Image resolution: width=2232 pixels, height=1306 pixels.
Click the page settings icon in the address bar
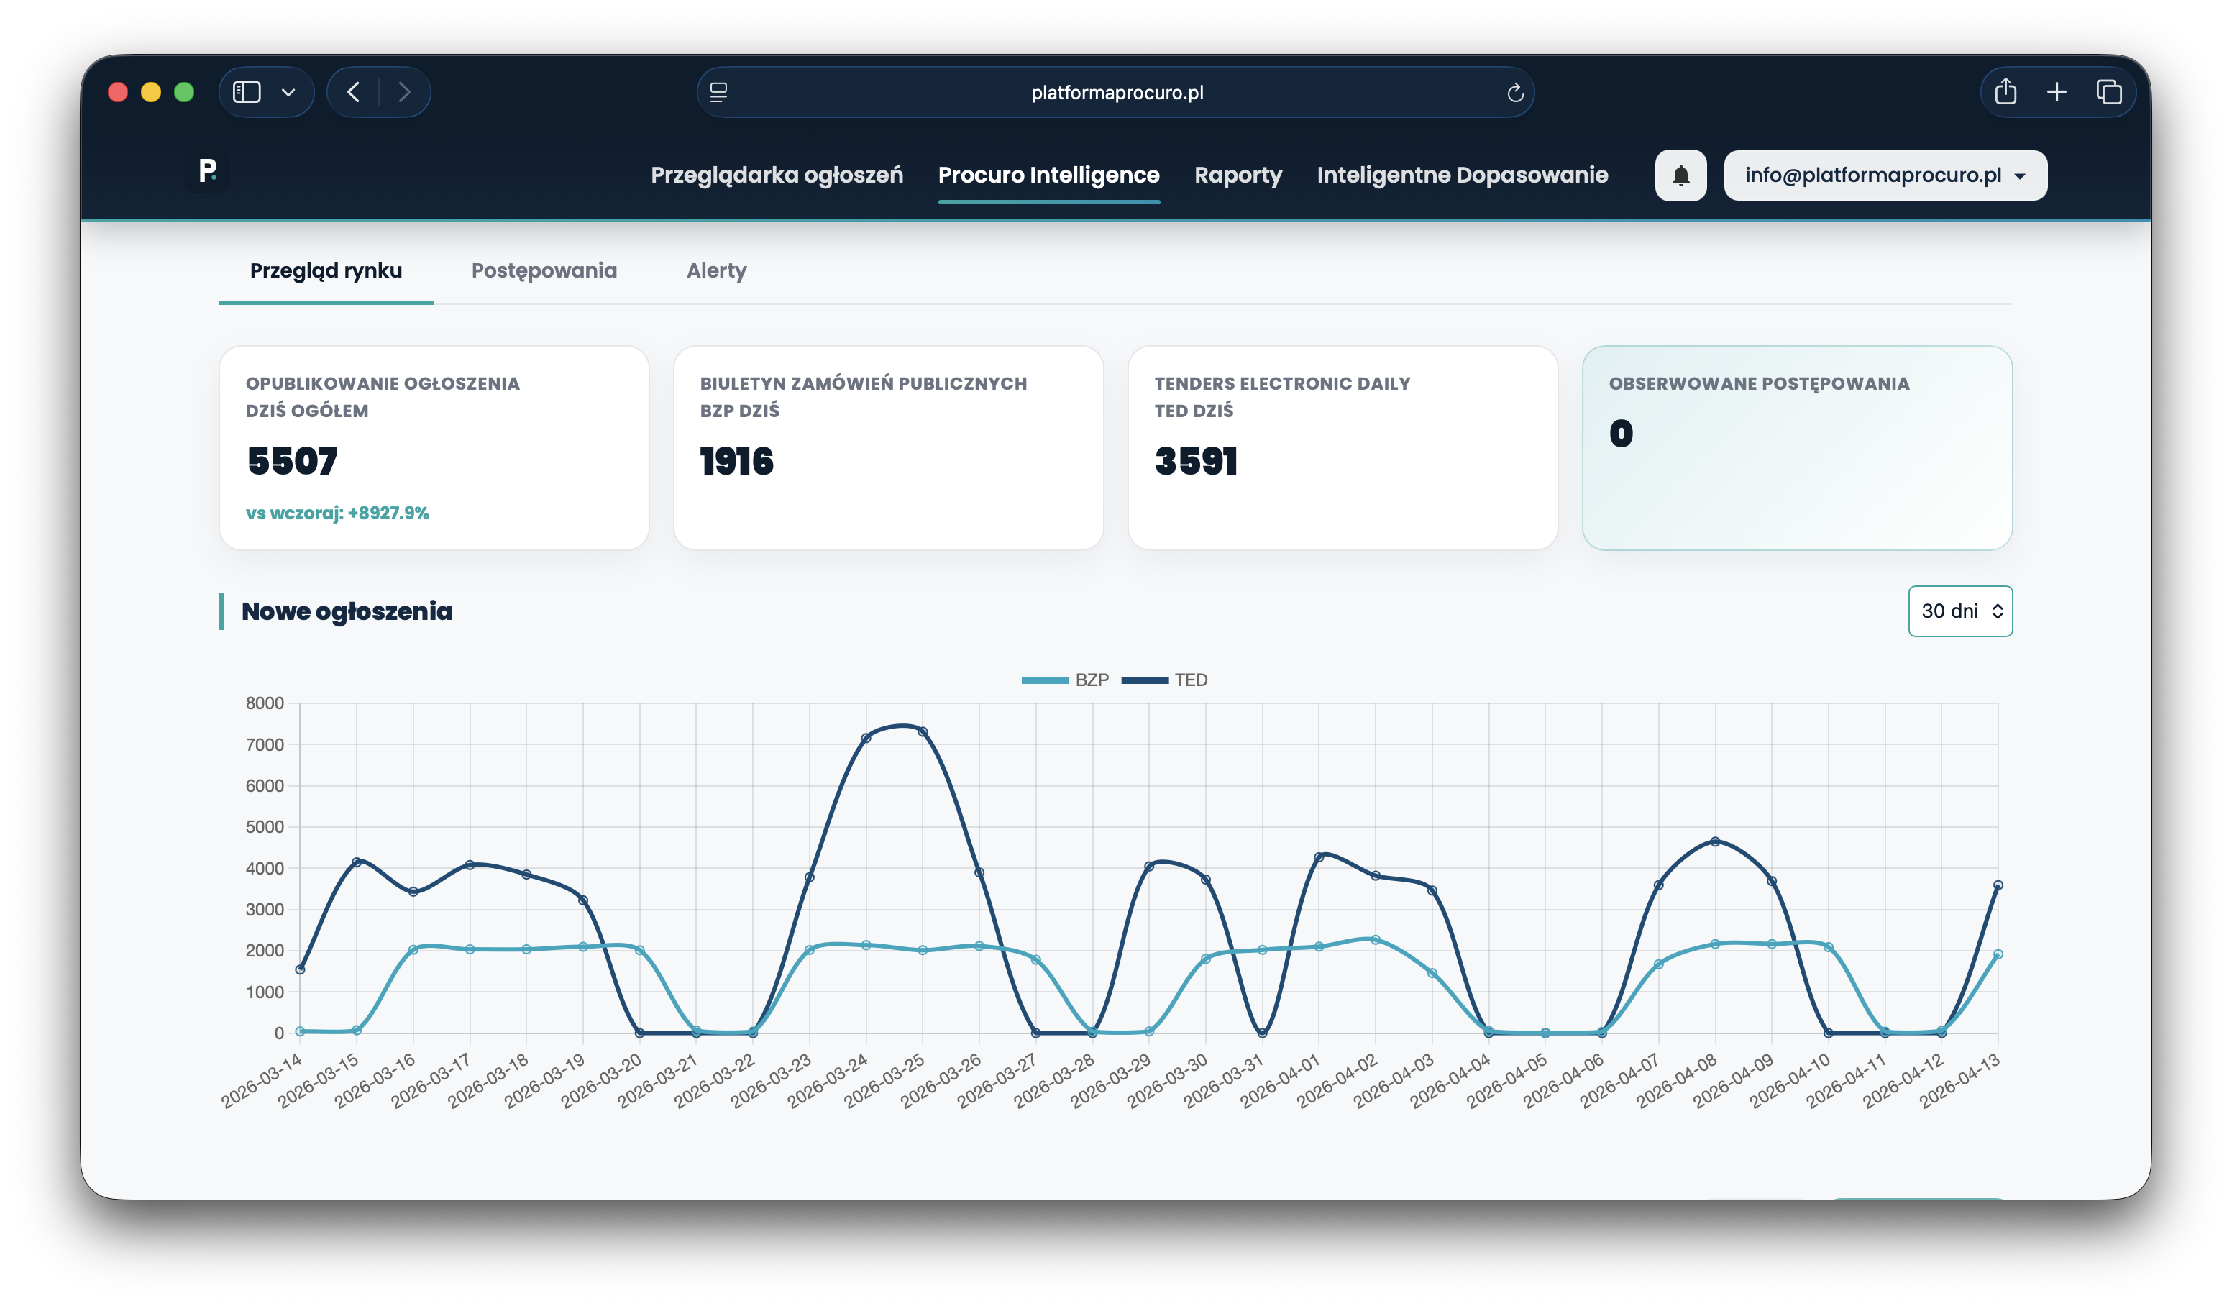[718, 92]
